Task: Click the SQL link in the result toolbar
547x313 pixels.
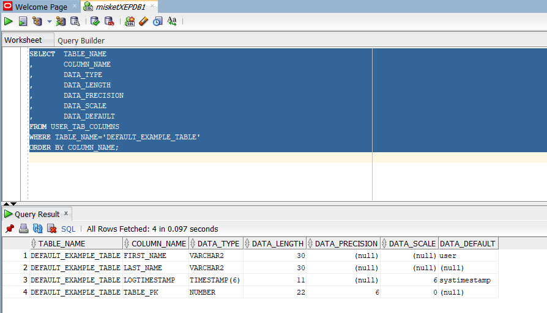Action: coord(69,229)
